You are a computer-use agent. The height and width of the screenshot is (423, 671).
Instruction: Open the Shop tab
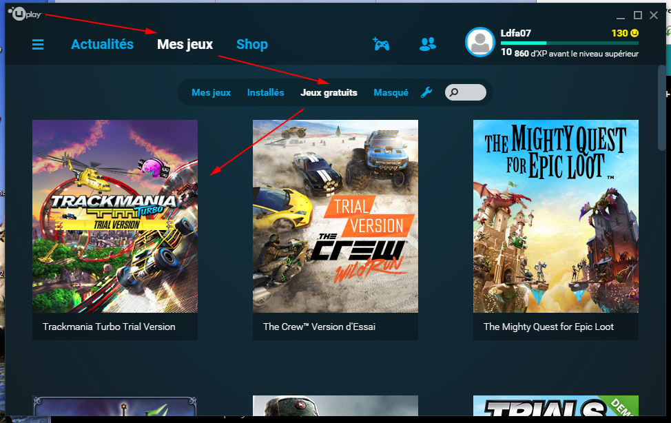pos(252,44)
